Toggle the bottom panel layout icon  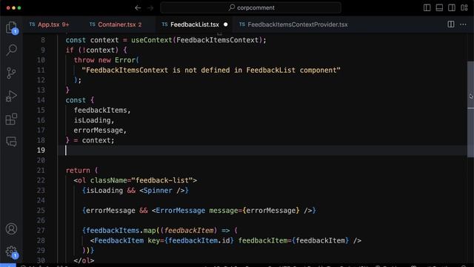point(439,8)
